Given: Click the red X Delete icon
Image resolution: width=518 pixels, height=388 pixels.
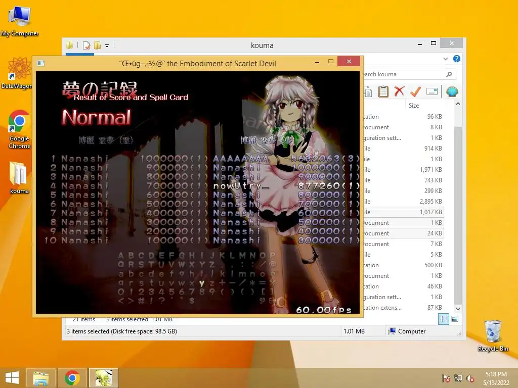Looking at the screenshot, I should (x=400, y=91).
